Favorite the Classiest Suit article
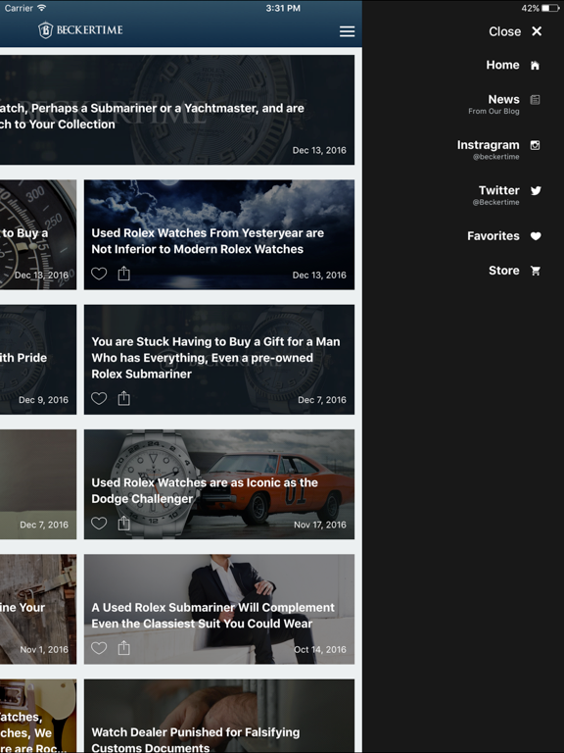This screenshot has width=564, height=753. tap(99, 648)
